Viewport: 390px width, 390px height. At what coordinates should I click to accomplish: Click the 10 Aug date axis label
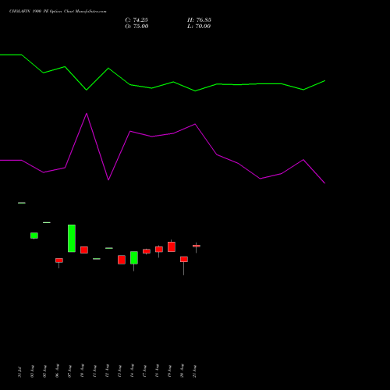(x=82, y=371)
